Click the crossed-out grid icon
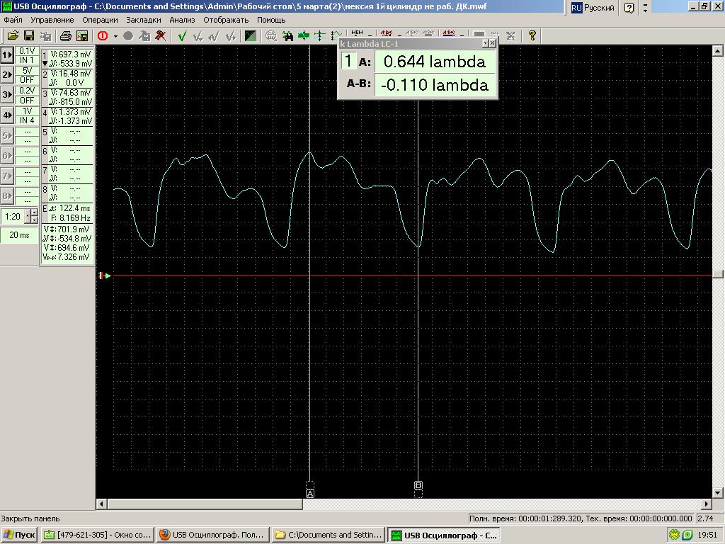Image resolution: width=725 pixels, height=544 pixels. tap(511, 35)
